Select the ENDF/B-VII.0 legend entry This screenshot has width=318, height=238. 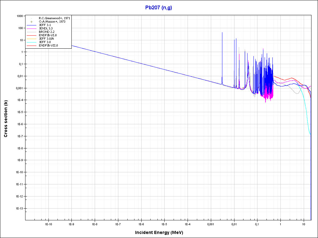point(48,46)
